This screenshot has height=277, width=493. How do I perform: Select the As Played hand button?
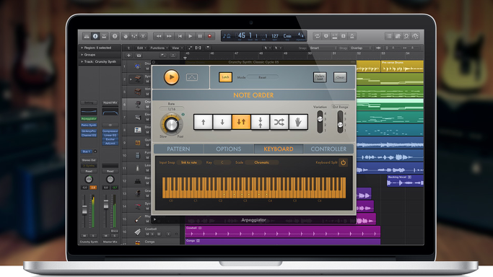[298, 122]
